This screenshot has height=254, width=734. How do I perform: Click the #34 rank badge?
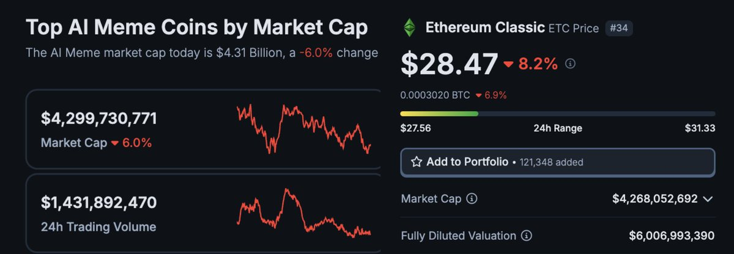[x=618, y=28]
